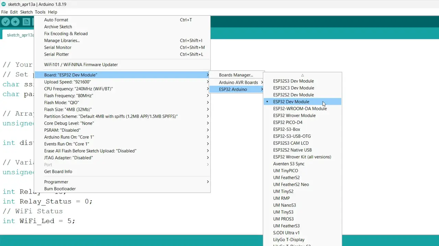Click the New sketch toolbar icon
This screenshot has height=246, width=439.
[x=26, y=22]
